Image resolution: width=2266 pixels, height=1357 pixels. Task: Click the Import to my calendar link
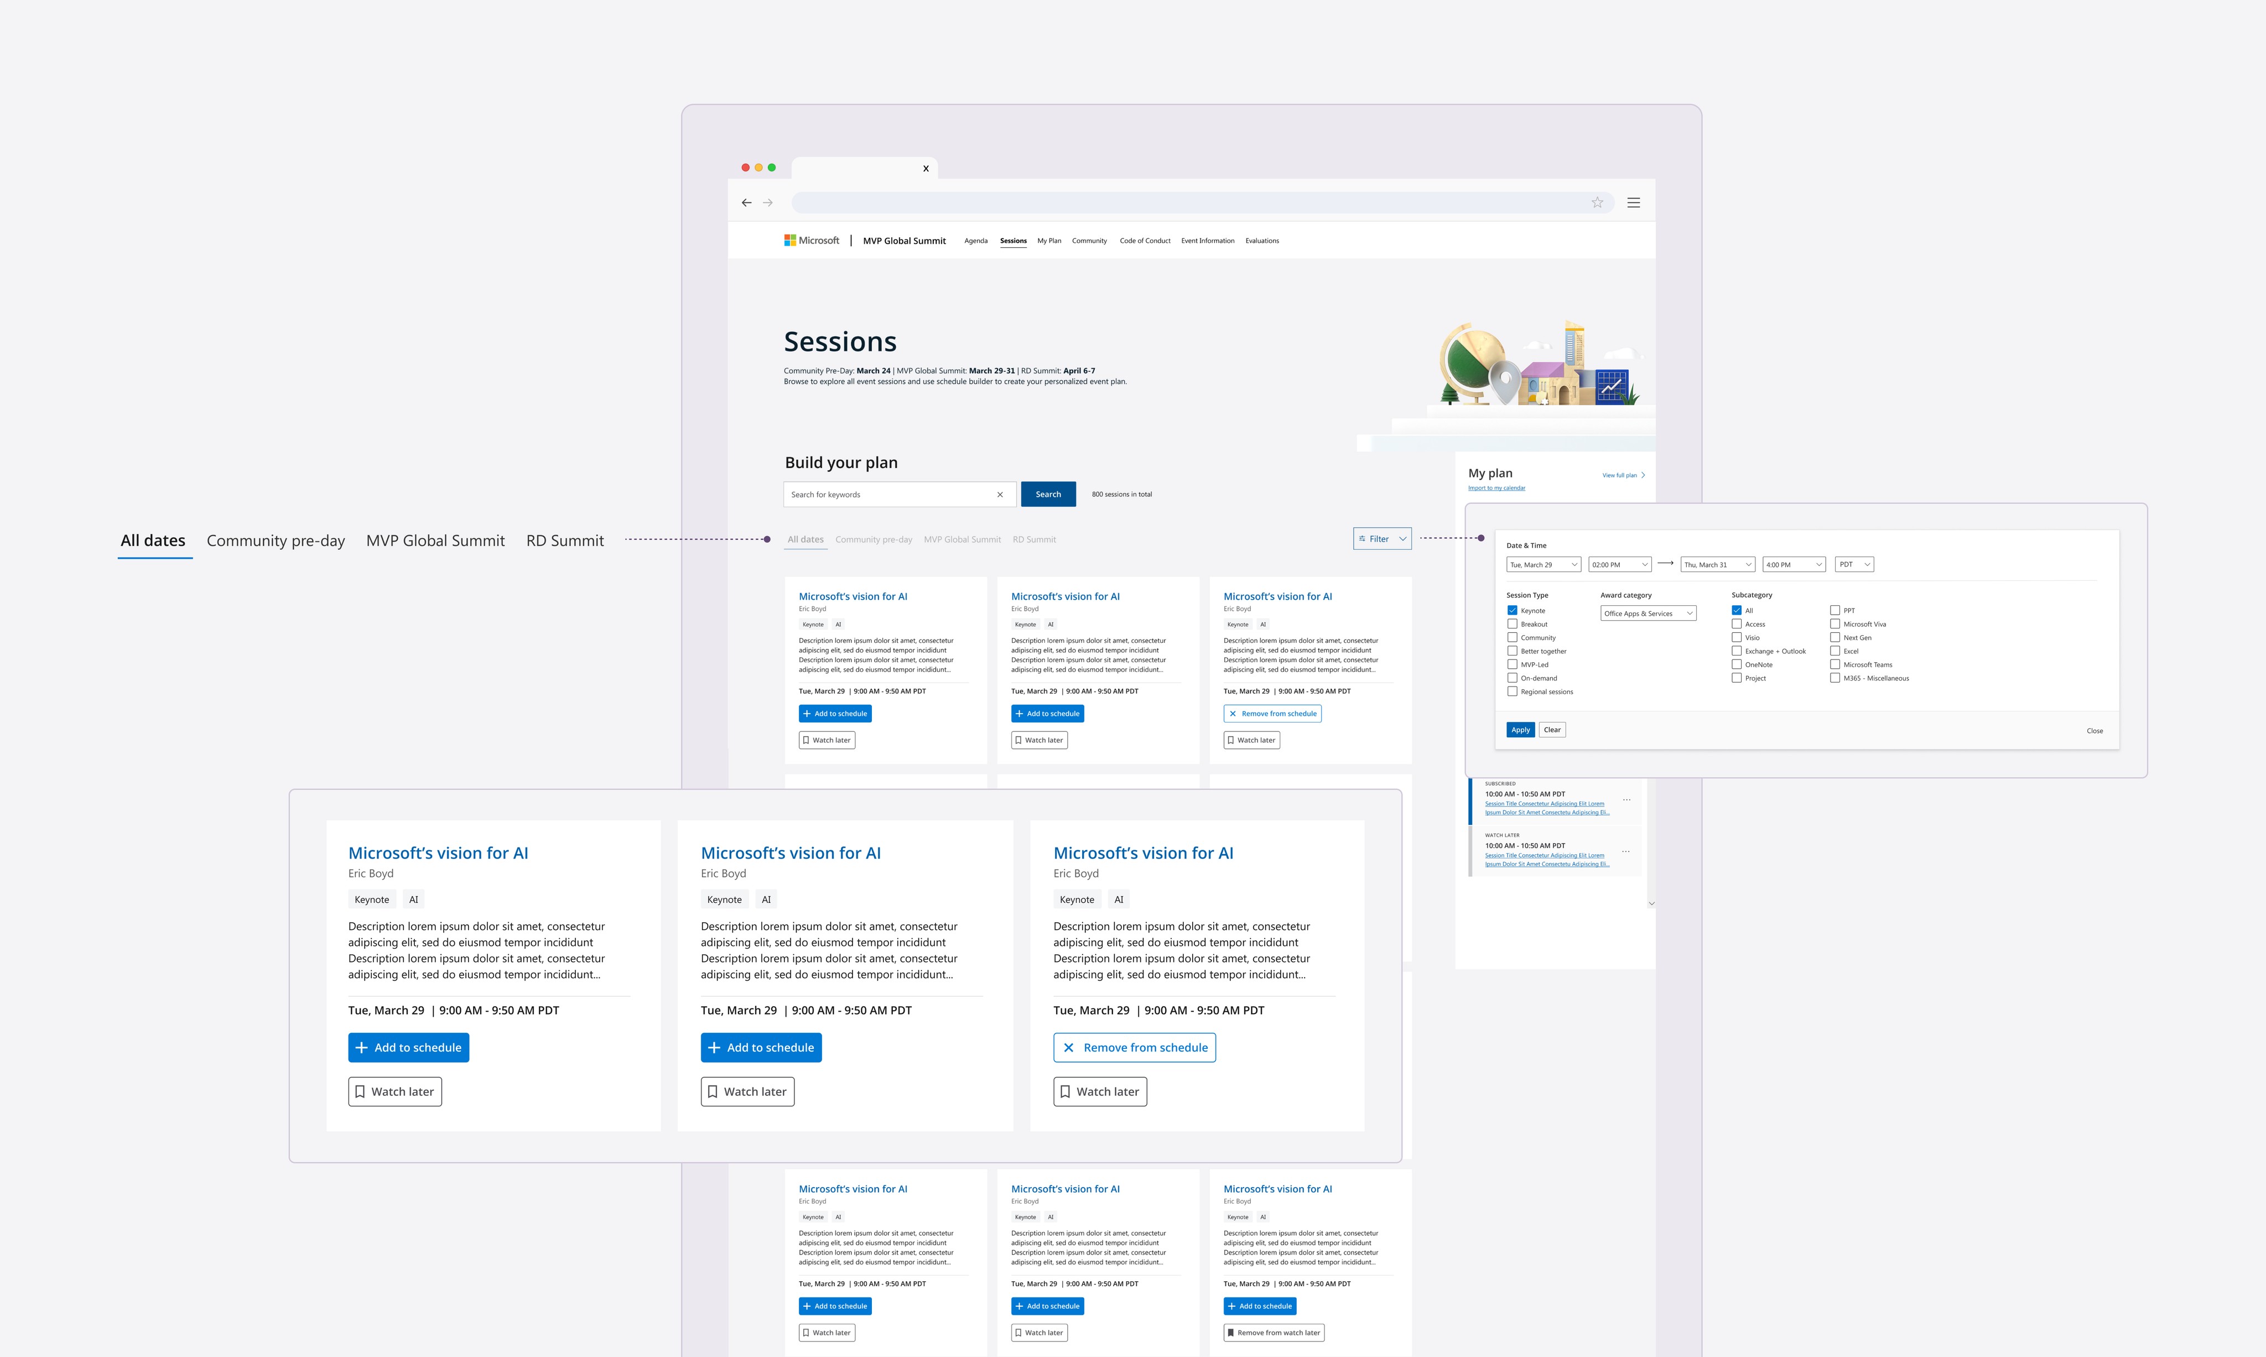(1496, 488)
